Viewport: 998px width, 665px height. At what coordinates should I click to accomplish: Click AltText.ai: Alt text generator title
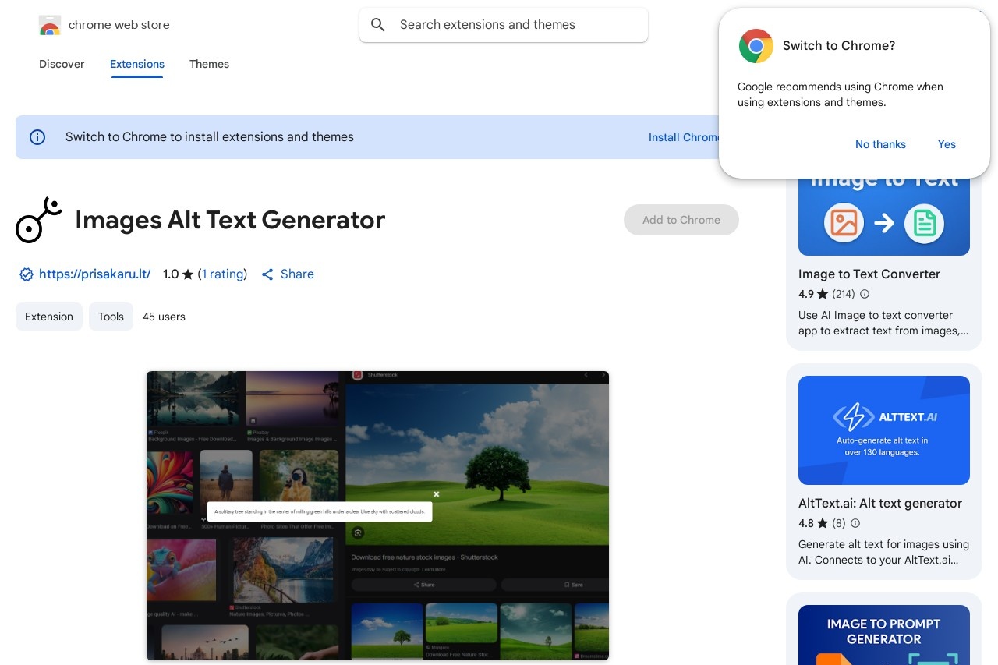[880, 503]
